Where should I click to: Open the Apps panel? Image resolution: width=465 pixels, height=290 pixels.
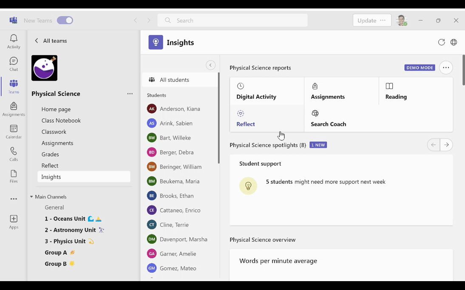pos(13,220)
